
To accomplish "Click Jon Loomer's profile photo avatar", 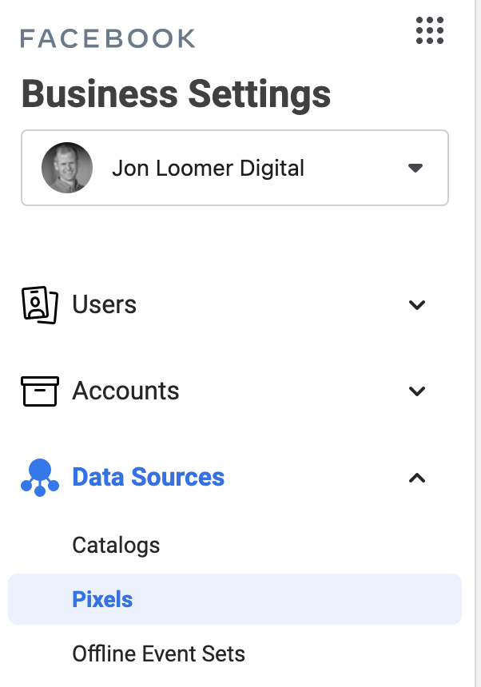I will (x=67, y=168).
